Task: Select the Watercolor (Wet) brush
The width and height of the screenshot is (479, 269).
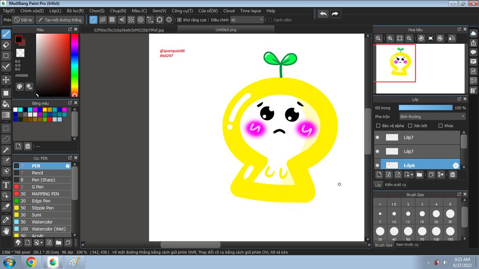Action: 42,229
